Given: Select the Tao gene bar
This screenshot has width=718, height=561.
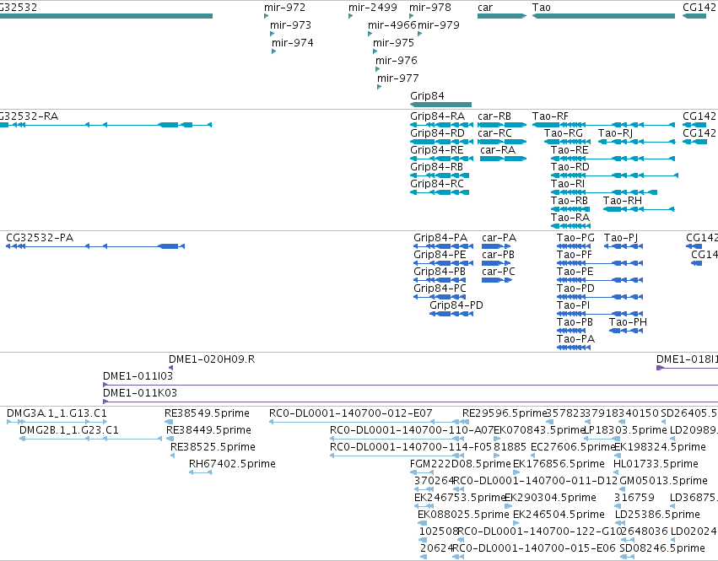Looking at the screenshot, I should pyautogui.click(x=603, y=16).
